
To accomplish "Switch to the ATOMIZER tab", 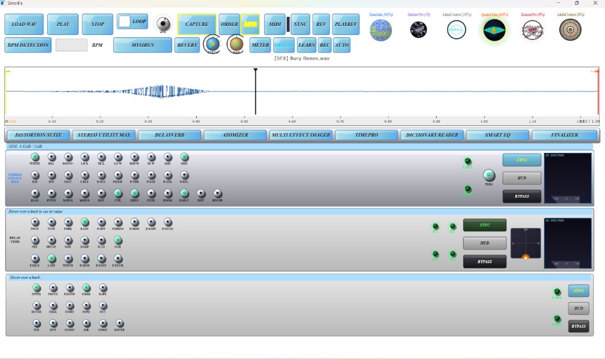I will pyautogui.click(x=235, y=135).
